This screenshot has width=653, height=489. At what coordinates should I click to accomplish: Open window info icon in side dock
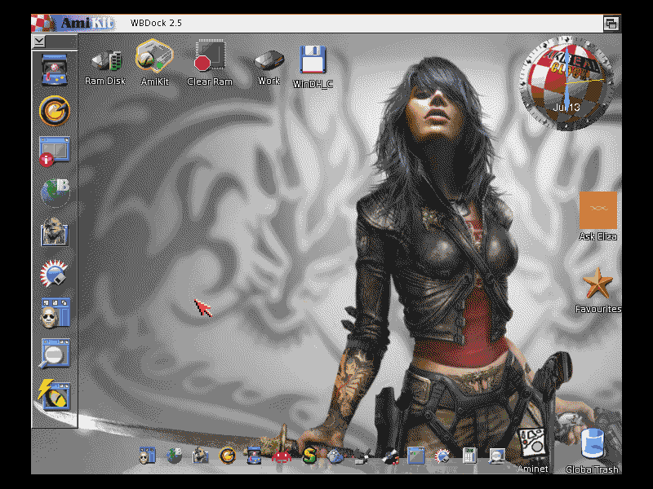pos(54,151)
